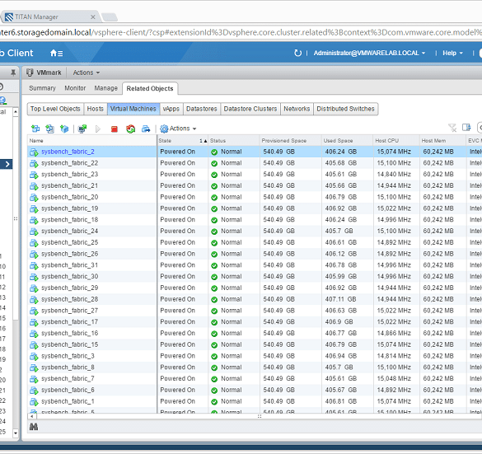Click the green Normal status icon for sysbench_fabric_16
Image resolution: width=482 pixels, height=454 pixels.
click(214, 334)
